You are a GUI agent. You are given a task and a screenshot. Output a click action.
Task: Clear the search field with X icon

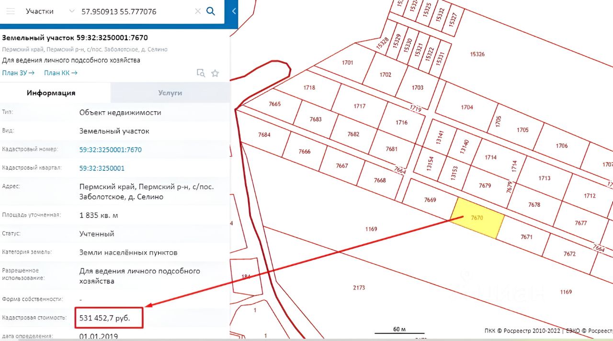(198, 11)
